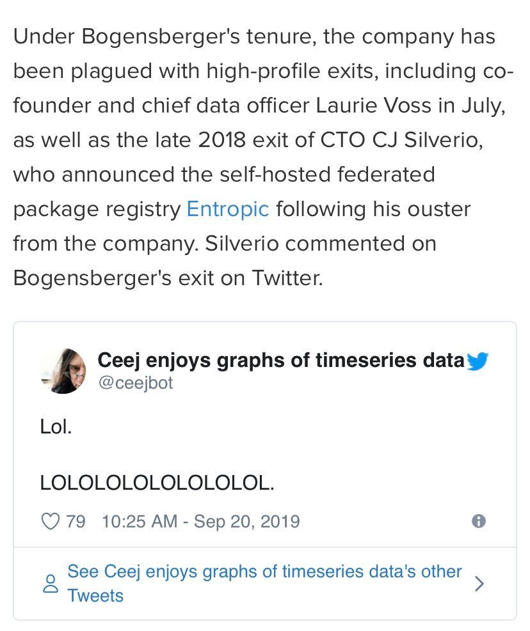Click "package registry" text before Entropic

coord(97,209)
